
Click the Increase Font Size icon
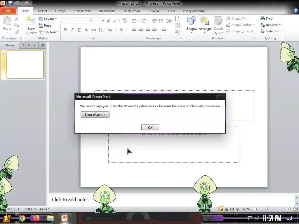(x=108, y=21)
